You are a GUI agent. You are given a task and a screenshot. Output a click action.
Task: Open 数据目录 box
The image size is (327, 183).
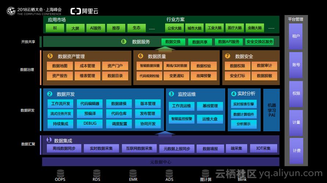click(x=115, y=76)
